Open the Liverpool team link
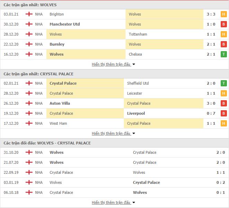This screenshot has height=208, width=229. (x=136, y=113)
